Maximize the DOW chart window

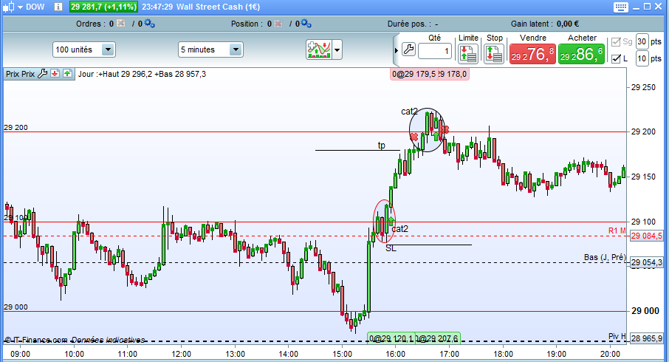[x=647, y=7]
